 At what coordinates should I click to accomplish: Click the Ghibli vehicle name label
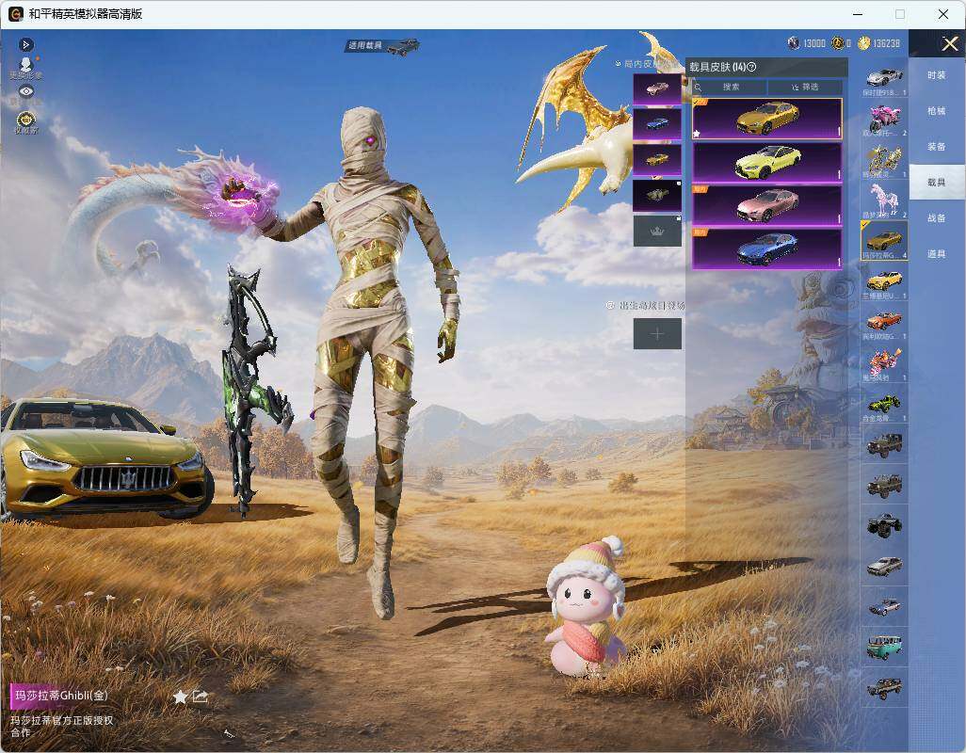pos(60,696)
